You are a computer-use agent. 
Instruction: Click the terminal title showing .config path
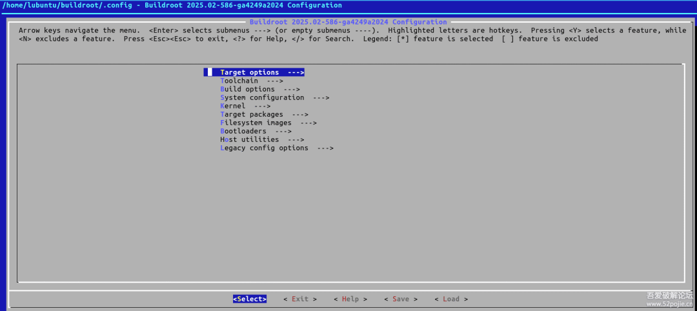[172, 5]
